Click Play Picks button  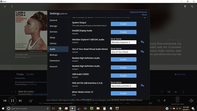[x=180, y=74]
